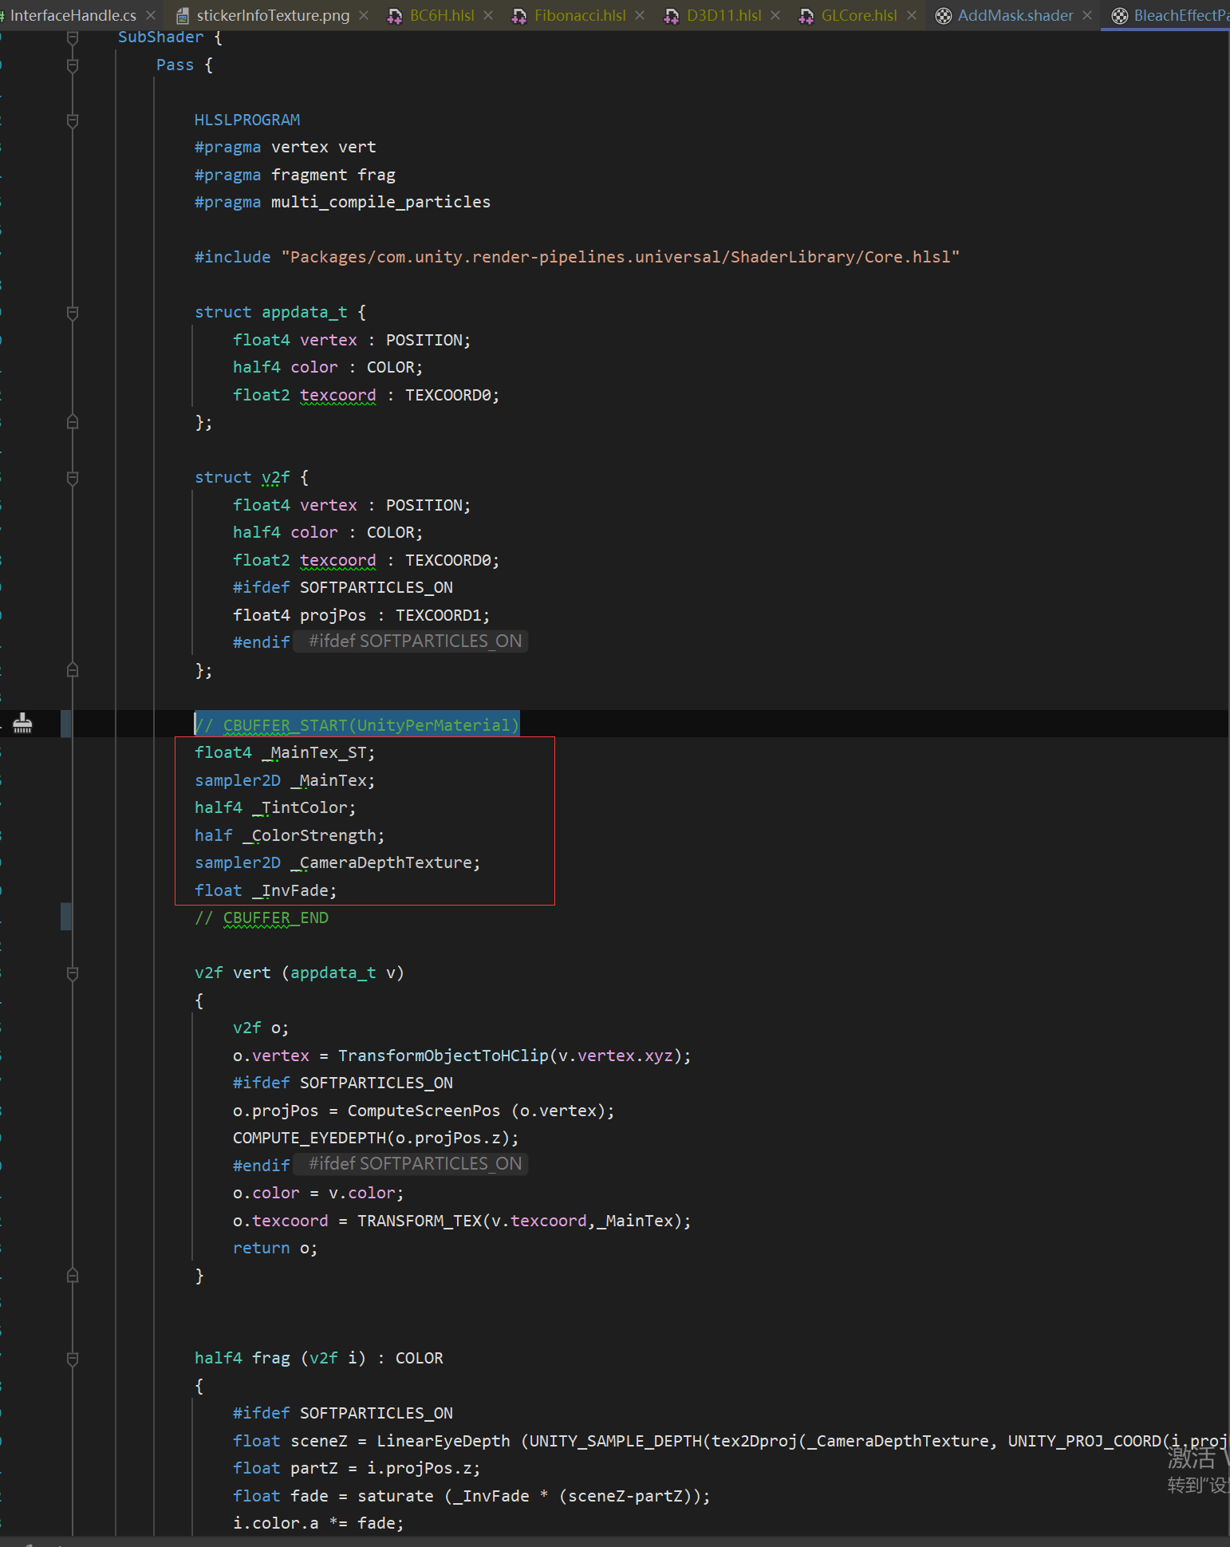Click the shader file icon on AddMask.shader tab
1230x1547 pixels.
coord(944,16)
